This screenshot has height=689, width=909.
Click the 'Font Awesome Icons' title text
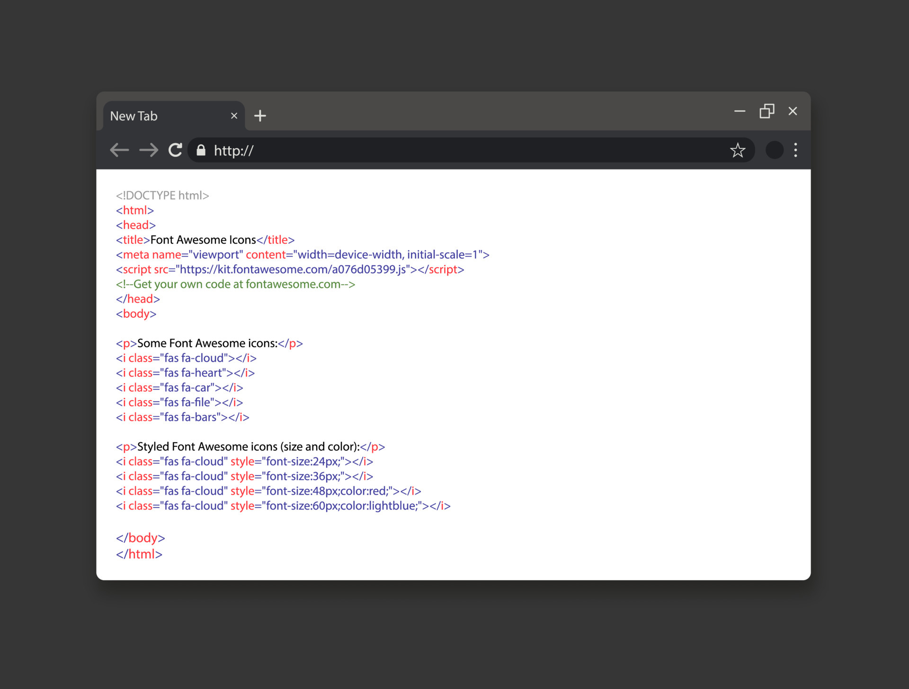pos(203,240)
